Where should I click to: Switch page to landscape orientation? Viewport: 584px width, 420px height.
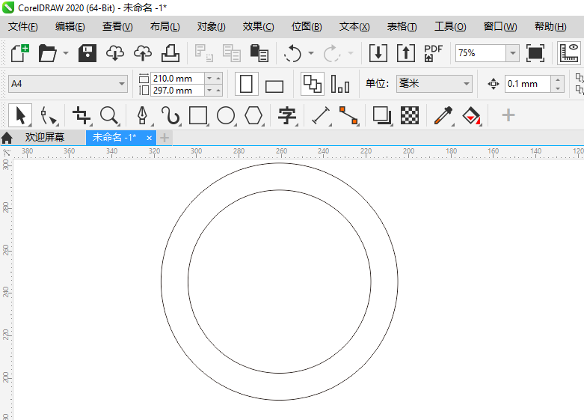coord(274,85)
